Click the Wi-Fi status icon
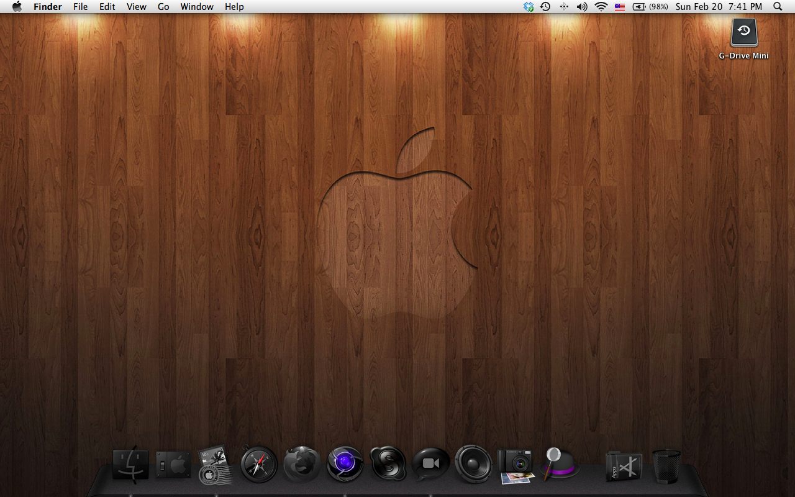Screen dimensions: 795x497 click(601, 7)
